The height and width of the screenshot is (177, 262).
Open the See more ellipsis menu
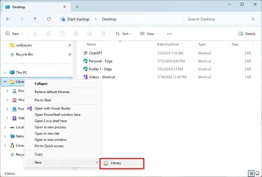[x=169, y=34]
